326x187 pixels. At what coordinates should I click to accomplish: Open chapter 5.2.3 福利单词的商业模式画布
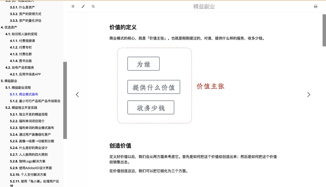coord(32,128)
